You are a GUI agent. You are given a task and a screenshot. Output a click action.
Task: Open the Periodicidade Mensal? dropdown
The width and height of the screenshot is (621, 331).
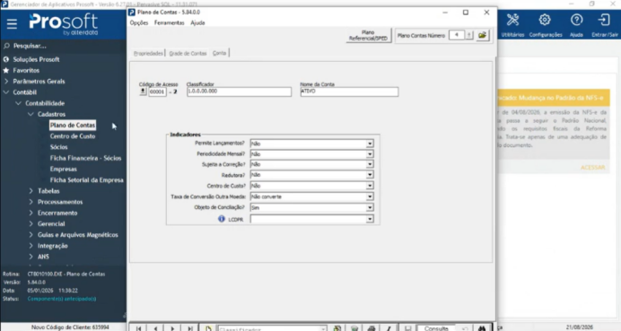click(370, 154)
